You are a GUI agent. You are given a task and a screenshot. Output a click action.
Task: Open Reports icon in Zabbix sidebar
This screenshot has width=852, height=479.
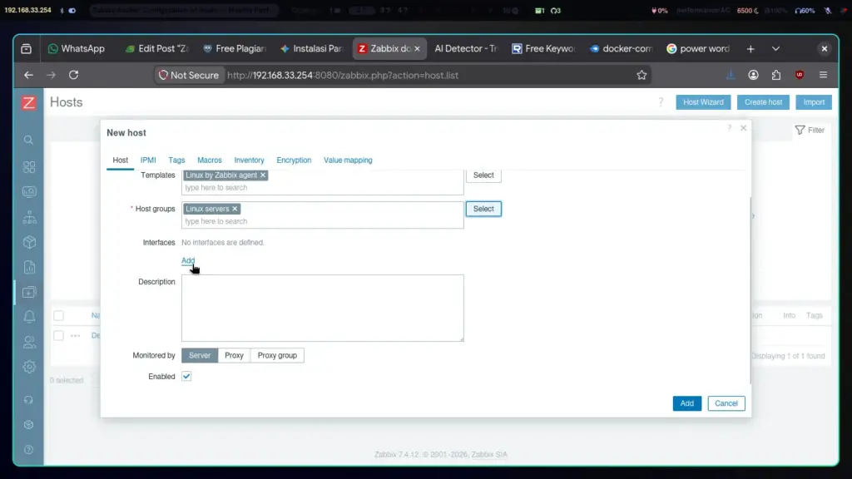coord(29,267)
